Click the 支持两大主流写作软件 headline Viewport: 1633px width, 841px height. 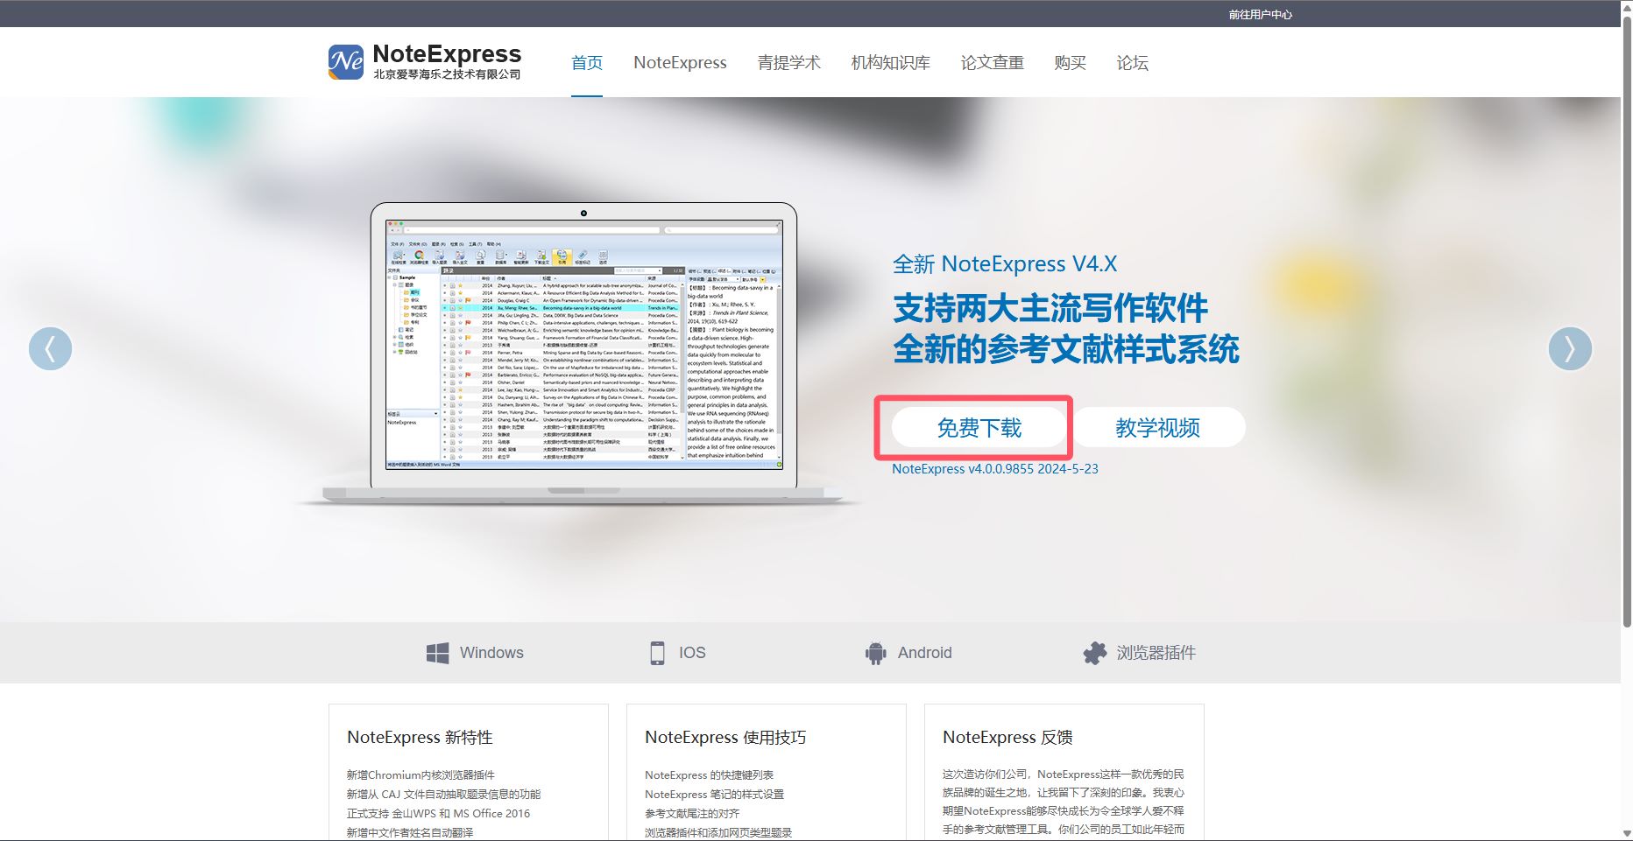click(1050, 308)
